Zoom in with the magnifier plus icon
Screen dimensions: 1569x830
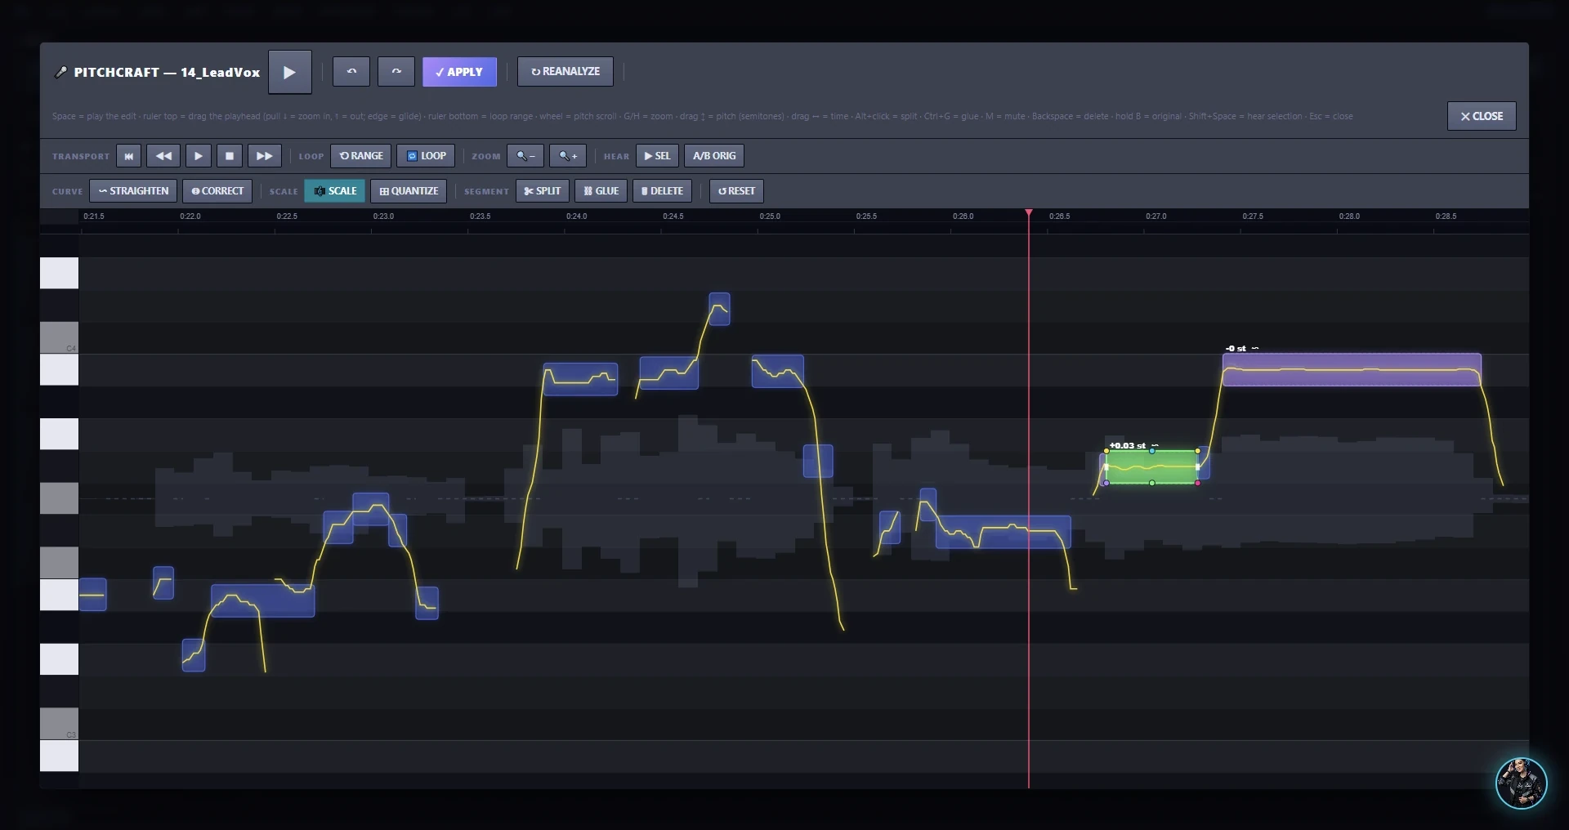568,156
